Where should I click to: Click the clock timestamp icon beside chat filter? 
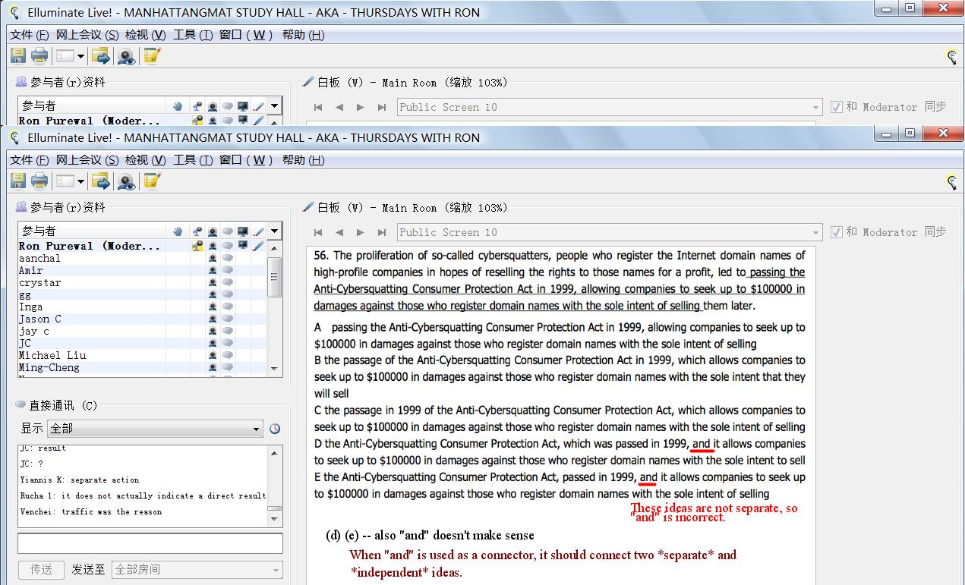click(275, 429)
